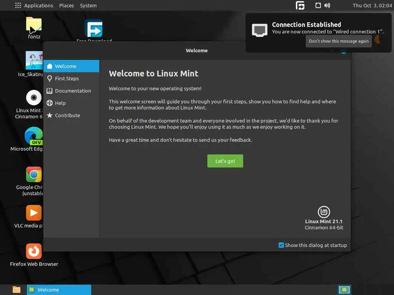
Task: Go to First Steps section
Action: [71, 78]
